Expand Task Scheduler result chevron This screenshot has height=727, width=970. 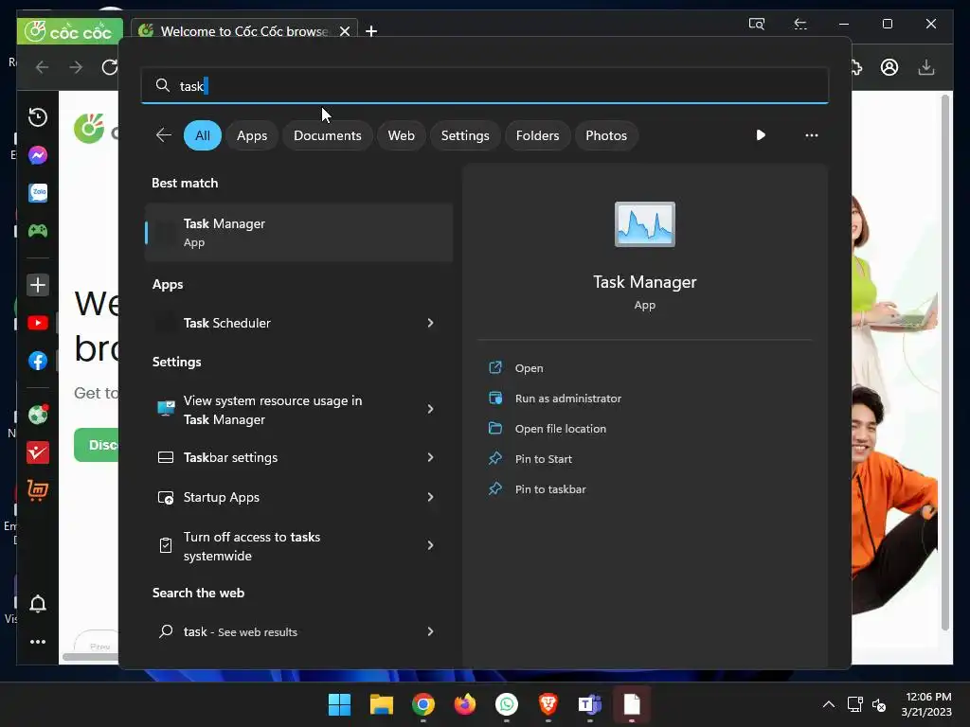click(x=431, y=323)
